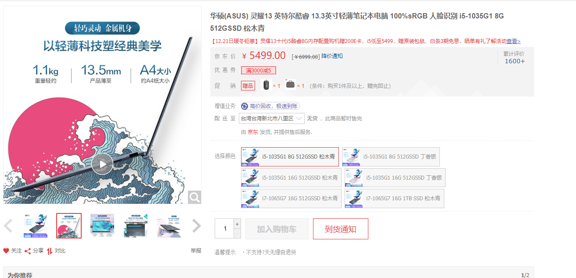This screenshot has width=576, height=278.
Task: Show previous thumbnails with left arrow
Action: pos(8,226)
